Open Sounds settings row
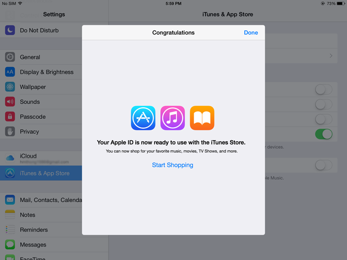Screen dimensions: 347x260 [x=41, y=102]
